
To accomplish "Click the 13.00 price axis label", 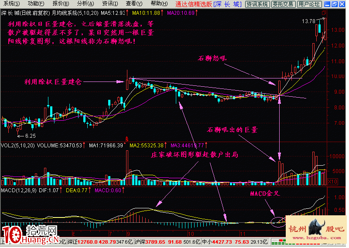I will 338,30.
